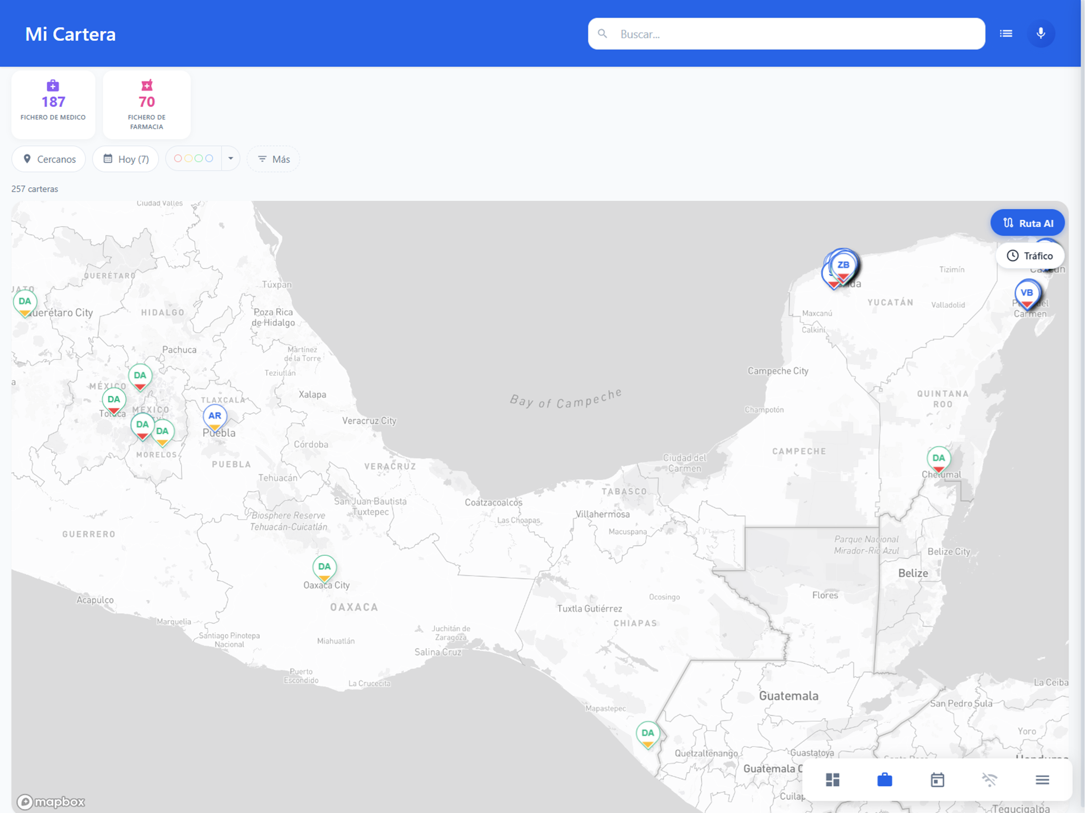This screenshot has width=1085, height=813.
Task: Focus the Buscar search field
Action: [x=786, y=34]
